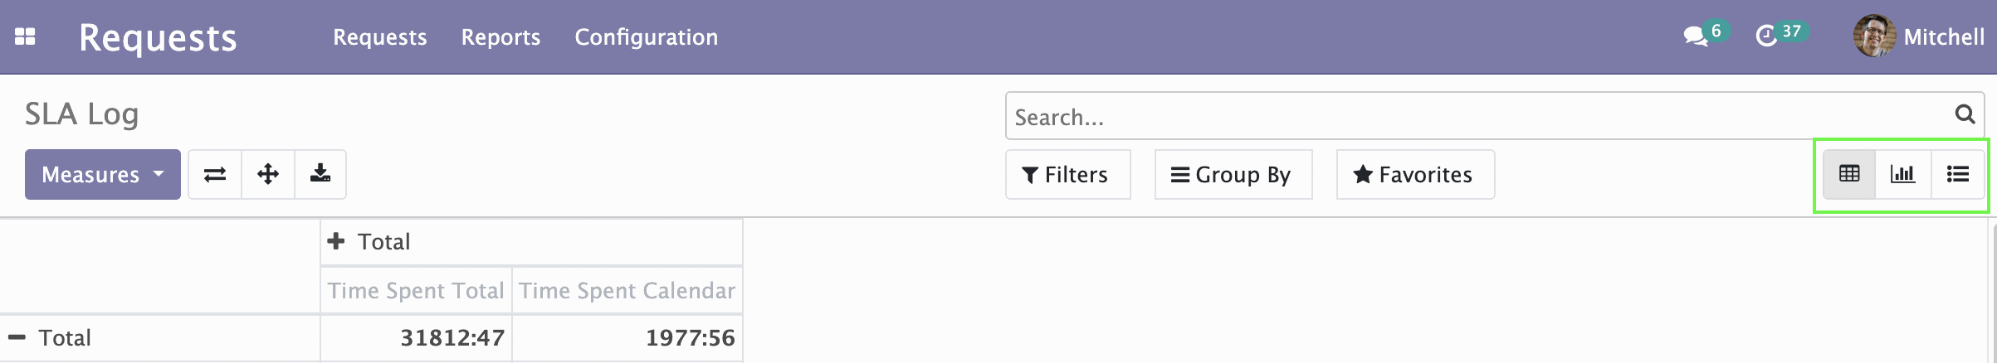Click the expand all arrows icon

click(268, 174)
